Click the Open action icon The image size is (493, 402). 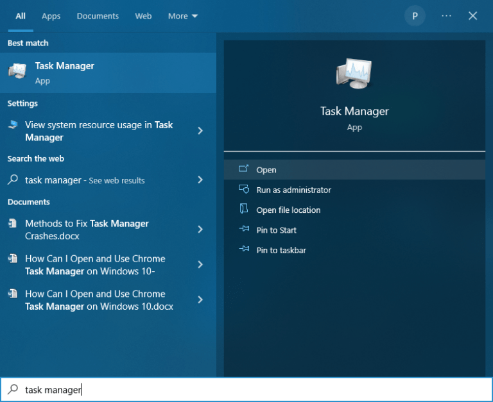tap(243, 169)
